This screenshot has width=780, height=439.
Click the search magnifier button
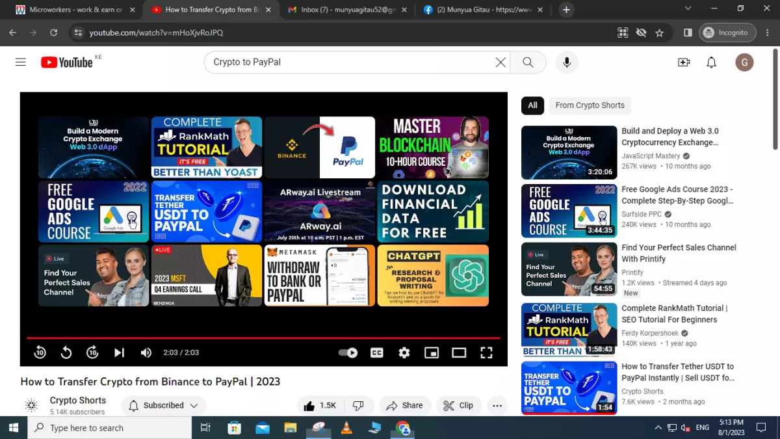[x=528, y=62]
